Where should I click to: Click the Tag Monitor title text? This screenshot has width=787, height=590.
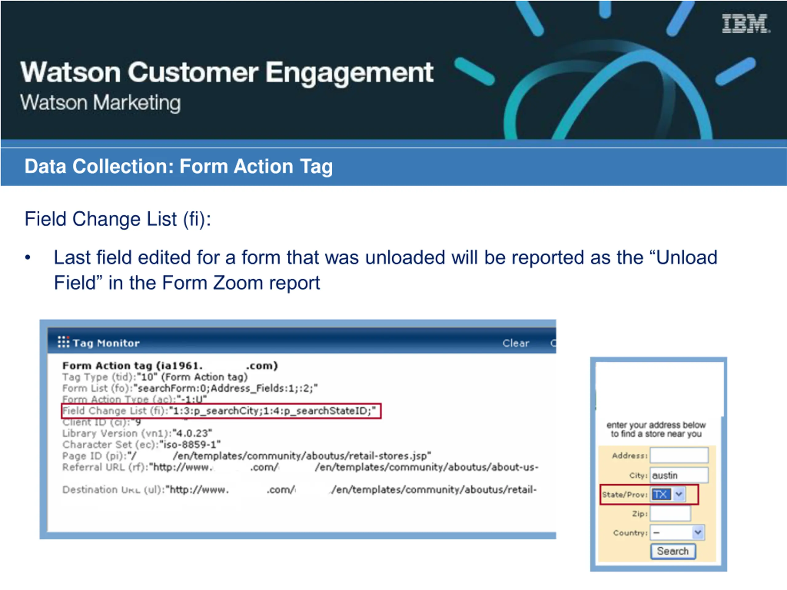click(x=106, y=343)
